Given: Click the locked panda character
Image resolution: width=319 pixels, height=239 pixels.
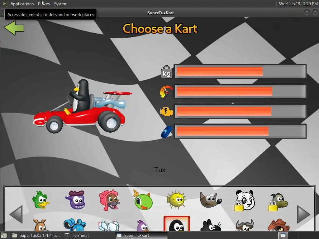Looking at the screenshot, I should pos(244,200).
